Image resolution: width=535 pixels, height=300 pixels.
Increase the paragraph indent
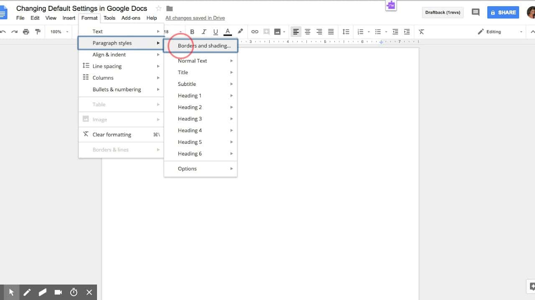(407, 32)
